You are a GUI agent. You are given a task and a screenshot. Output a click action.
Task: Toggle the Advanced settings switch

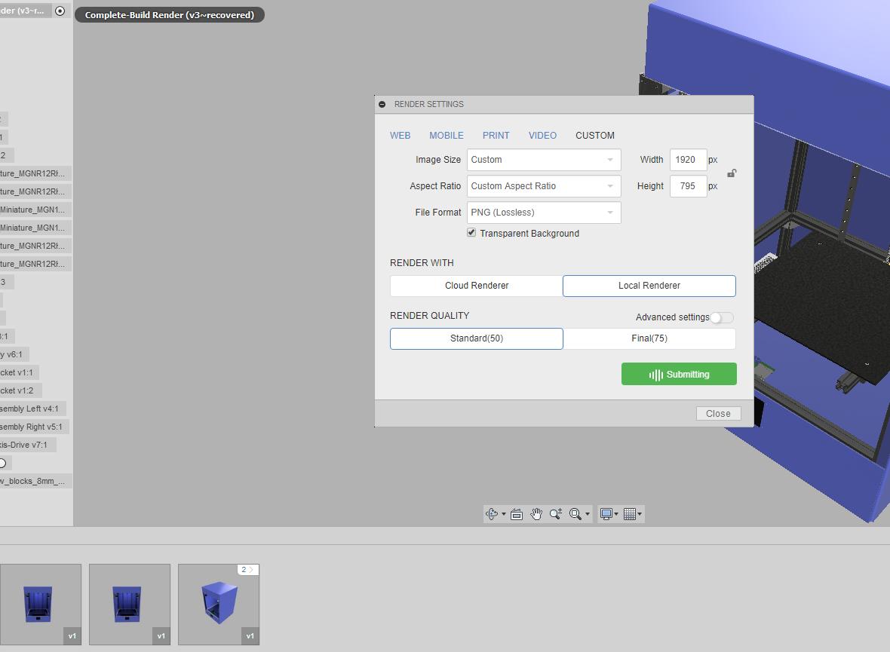click(x=721, y=317)
